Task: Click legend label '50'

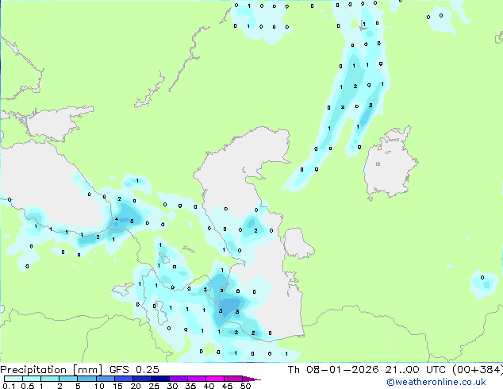Action: pos(245,386)
